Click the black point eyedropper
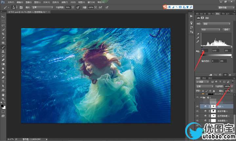The image size is (236, 141). (x=198, y=34)
